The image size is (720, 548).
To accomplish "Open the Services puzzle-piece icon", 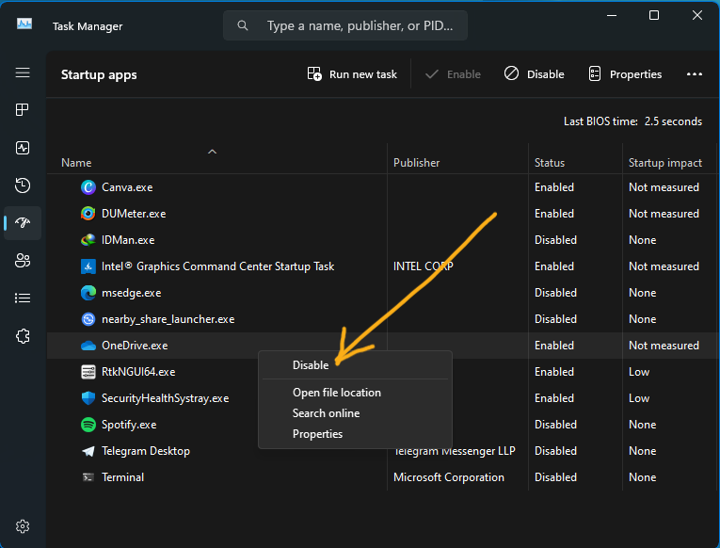I will [23, 336].
